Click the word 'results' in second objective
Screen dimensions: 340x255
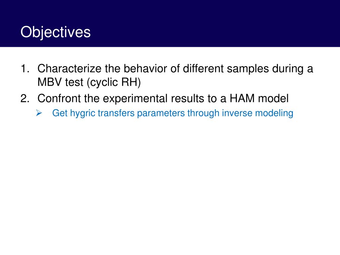tap(188, 98)
